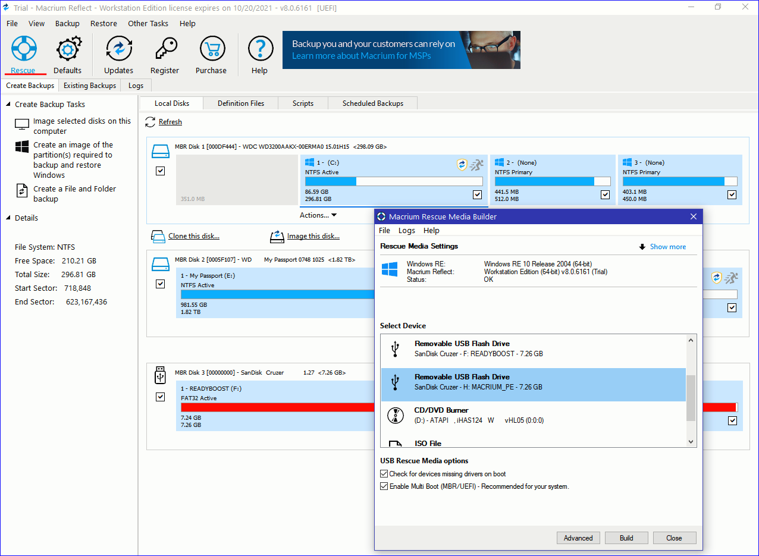Open the Backup menu
Screen dimensions: 759x556
[67, 23]
